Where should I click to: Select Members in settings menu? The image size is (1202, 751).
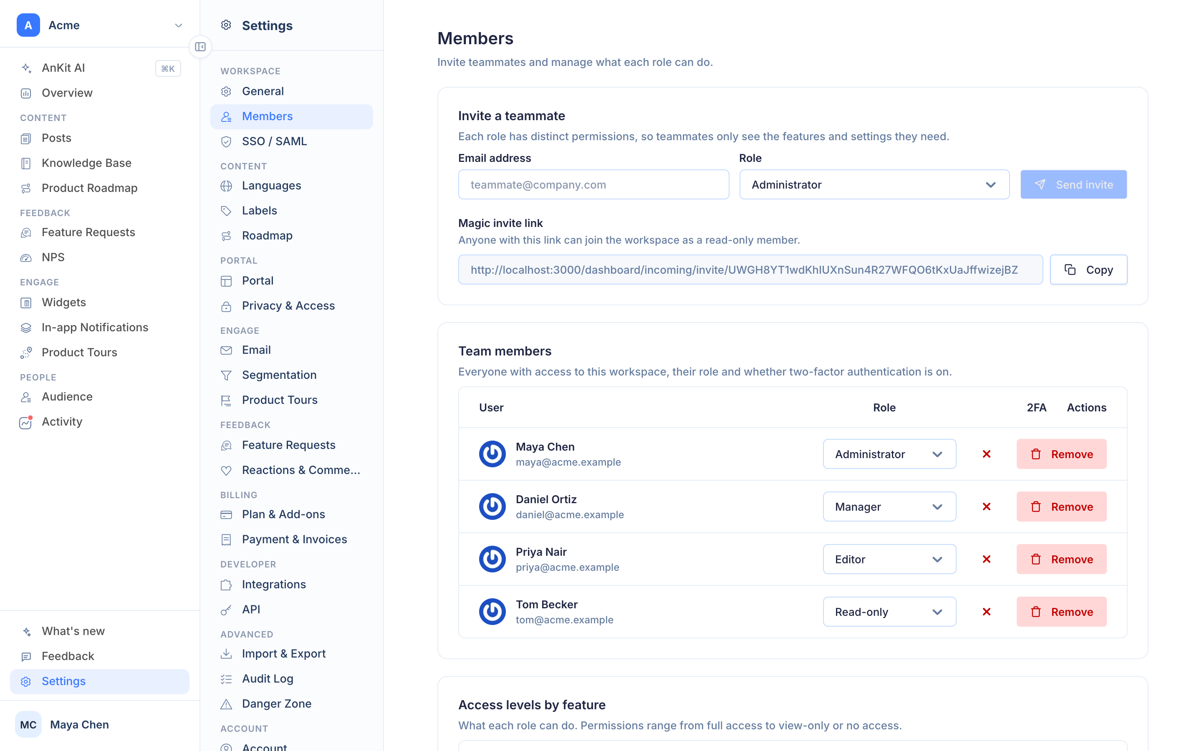click(292, 117)
